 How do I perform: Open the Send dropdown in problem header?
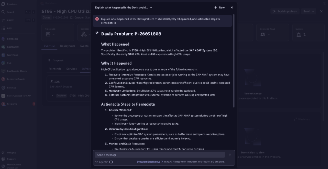[x=309, y=11]
